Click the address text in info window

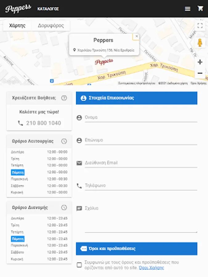106,50
